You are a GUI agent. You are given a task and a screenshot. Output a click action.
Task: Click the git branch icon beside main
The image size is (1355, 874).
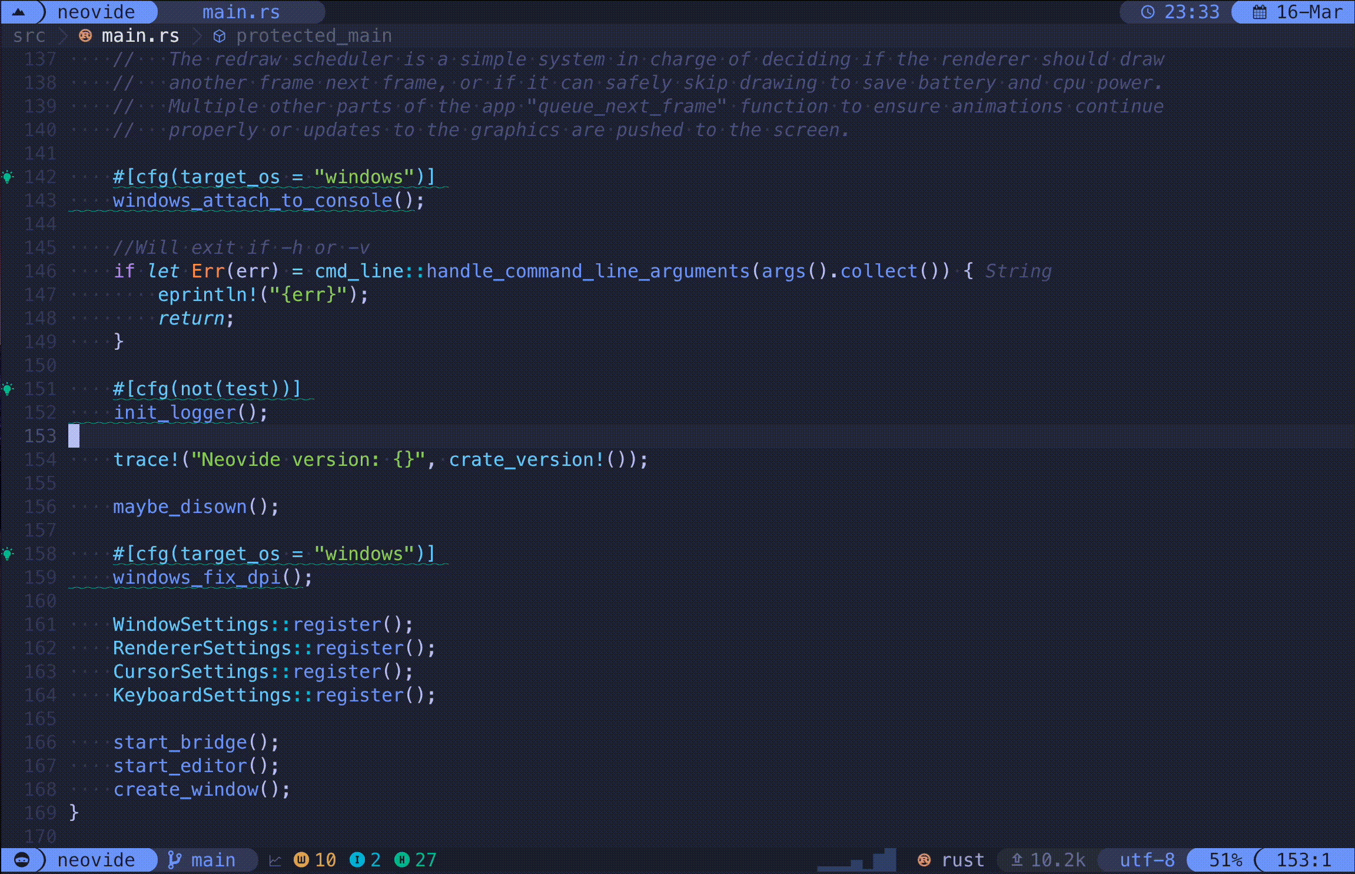tap(175, 860)
